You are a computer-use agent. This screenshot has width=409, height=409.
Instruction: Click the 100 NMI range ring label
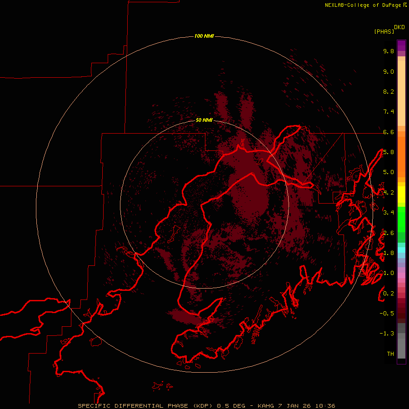[x=204, y=36]
